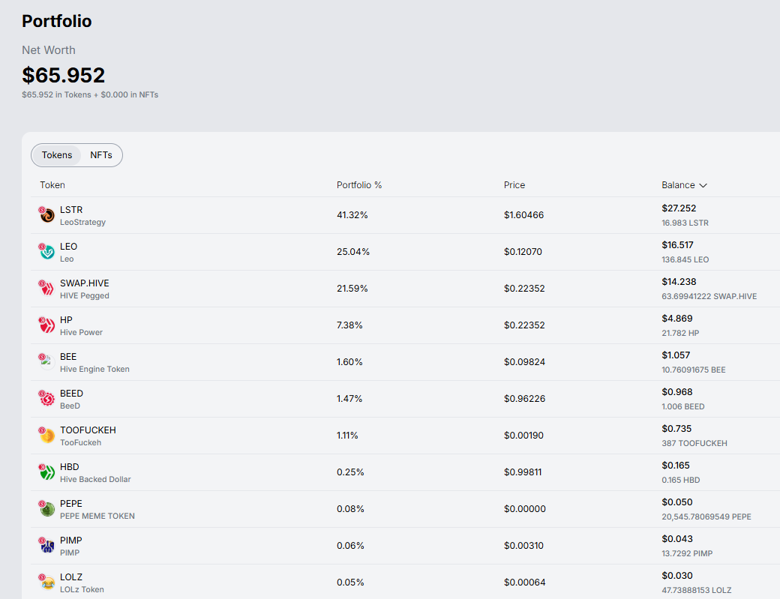Click the $0.09824 price cell
Screen dimensions: 780x599
pyautogui.click(x=524, y=362)
